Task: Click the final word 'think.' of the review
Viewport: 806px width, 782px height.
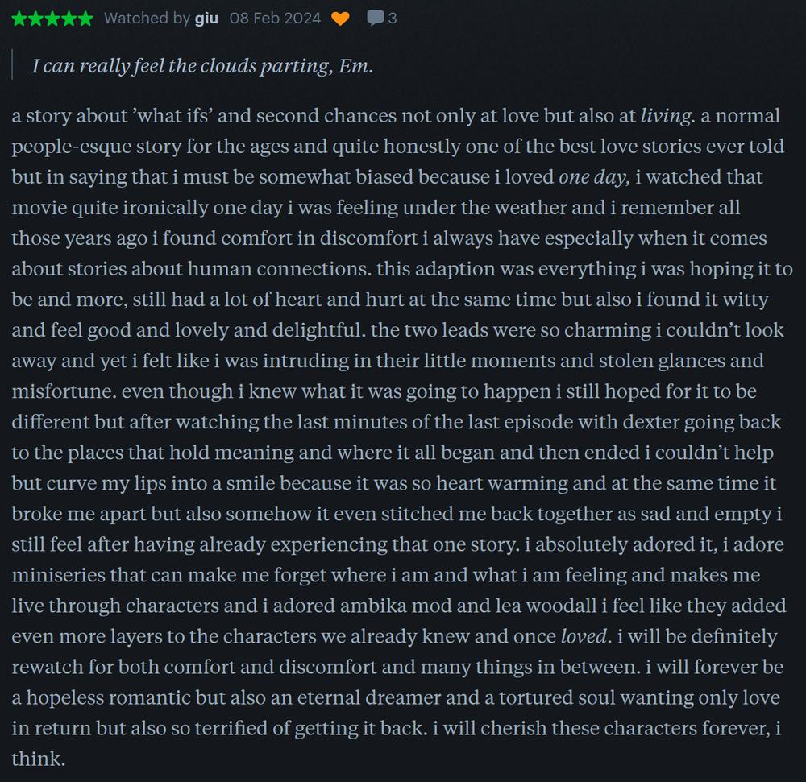Action: [x=39, y=759]
